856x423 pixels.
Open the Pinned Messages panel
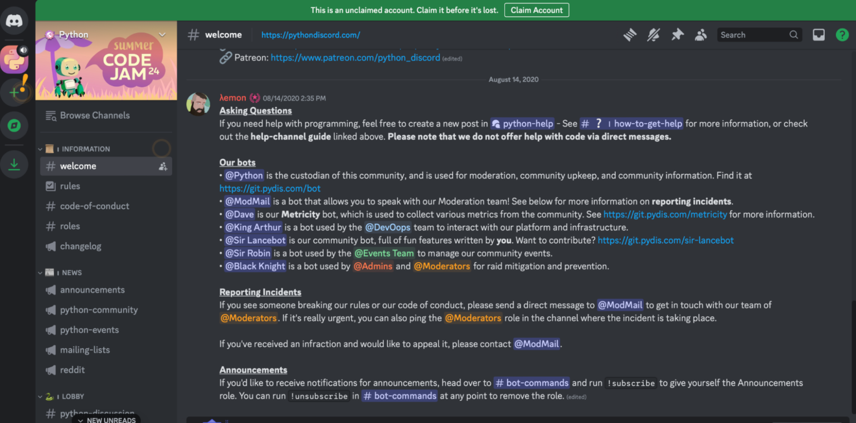677,35
